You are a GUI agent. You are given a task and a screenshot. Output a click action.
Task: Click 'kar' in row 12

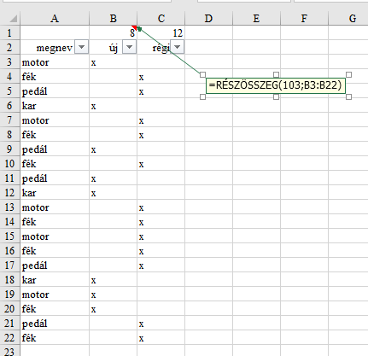(x=29, y=193)
